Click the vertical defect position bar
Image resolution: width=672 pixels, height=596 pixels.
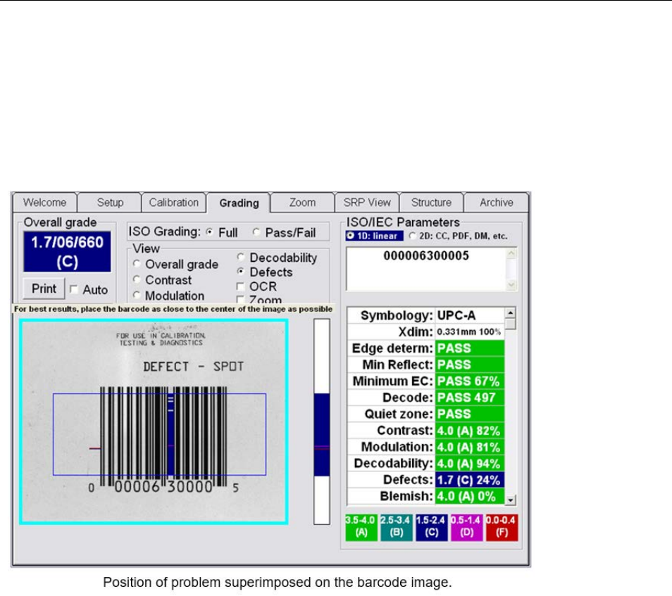[x=322, y=421]
